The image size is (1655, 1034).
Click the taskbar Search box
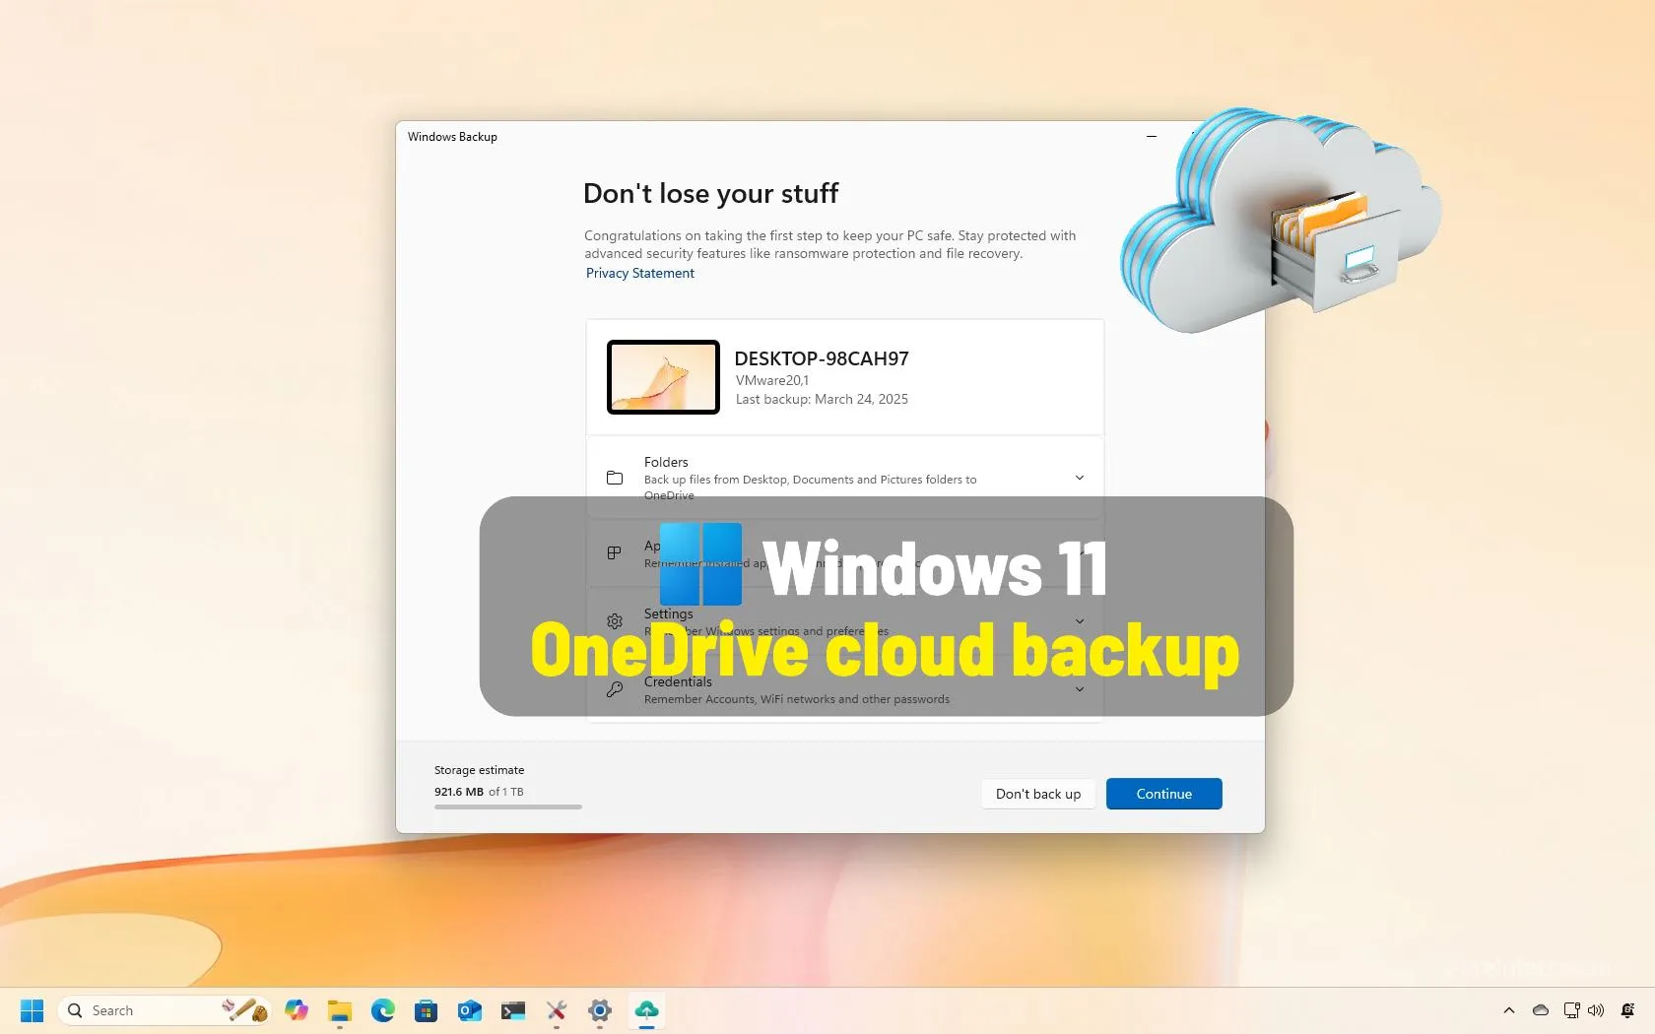(165, 1010)
